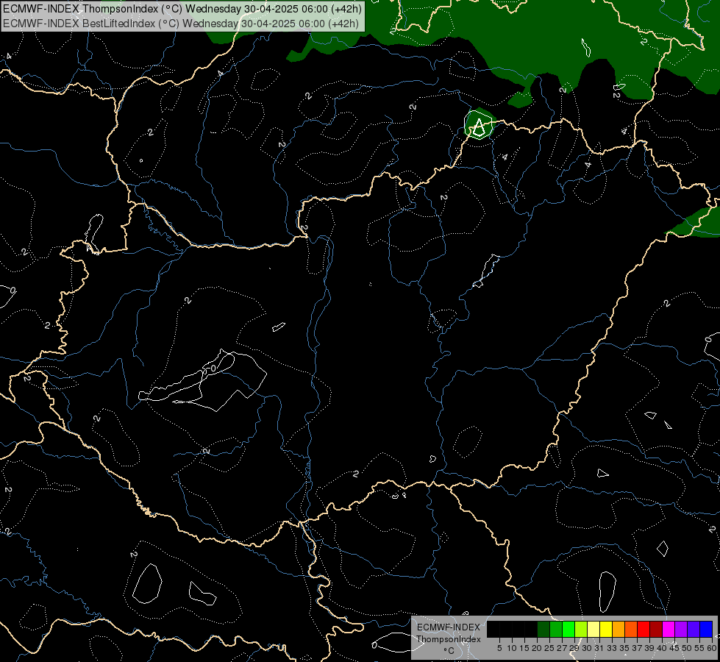Click the legend tick value 30

pos(587,648)
